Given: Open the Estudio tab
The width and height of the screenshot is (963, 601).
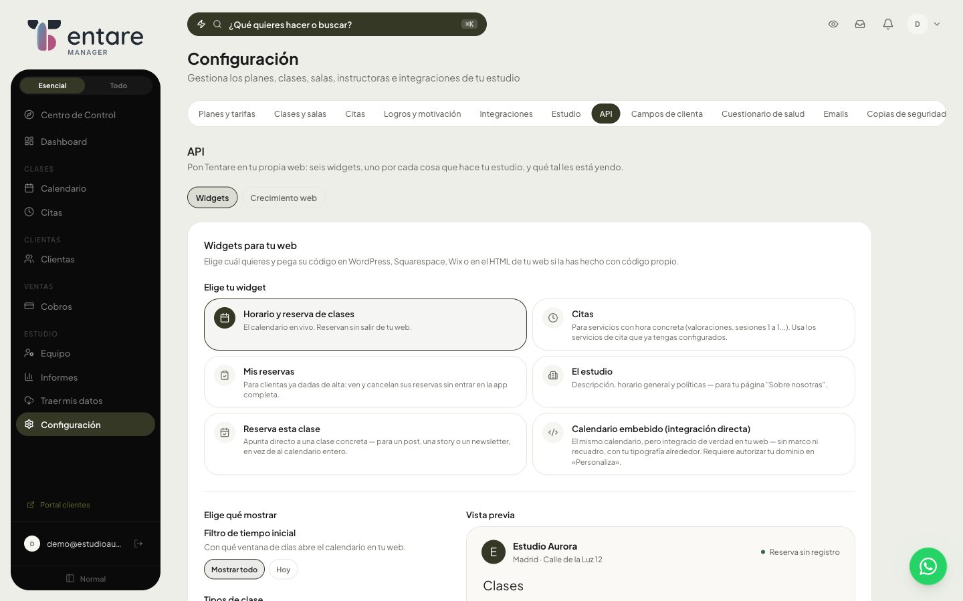Looking at the screenshot, I should pos(566,114).
